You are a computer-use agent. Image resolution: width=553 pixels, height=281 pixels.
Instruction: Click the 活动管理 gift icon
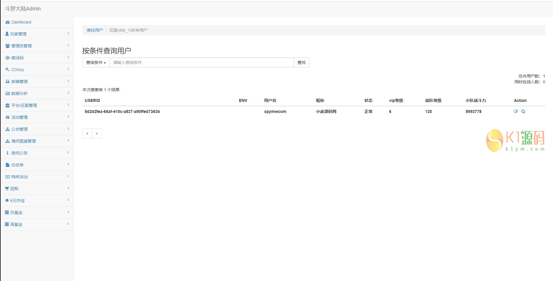8,117
